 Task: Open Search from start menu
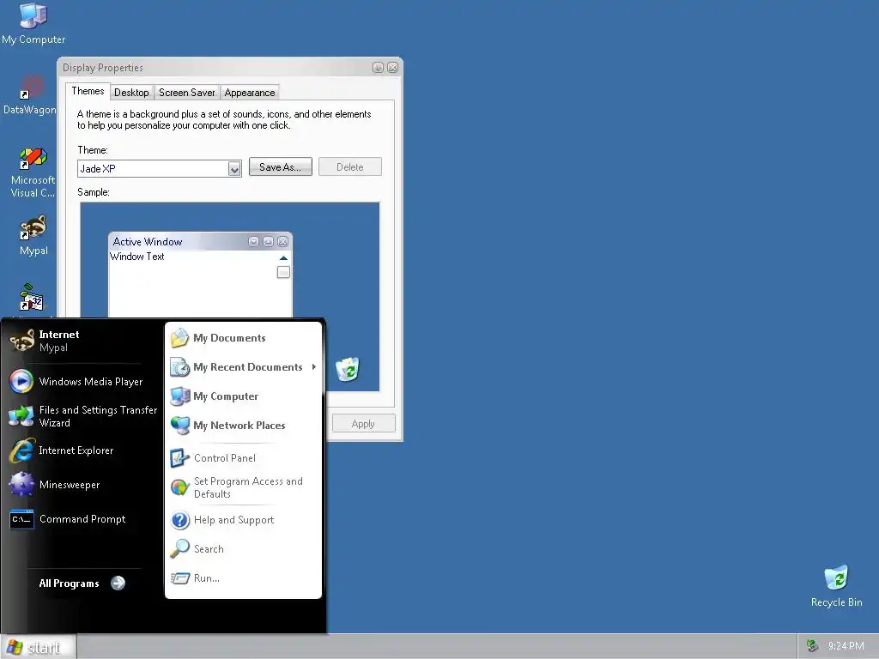click(243, 549)
